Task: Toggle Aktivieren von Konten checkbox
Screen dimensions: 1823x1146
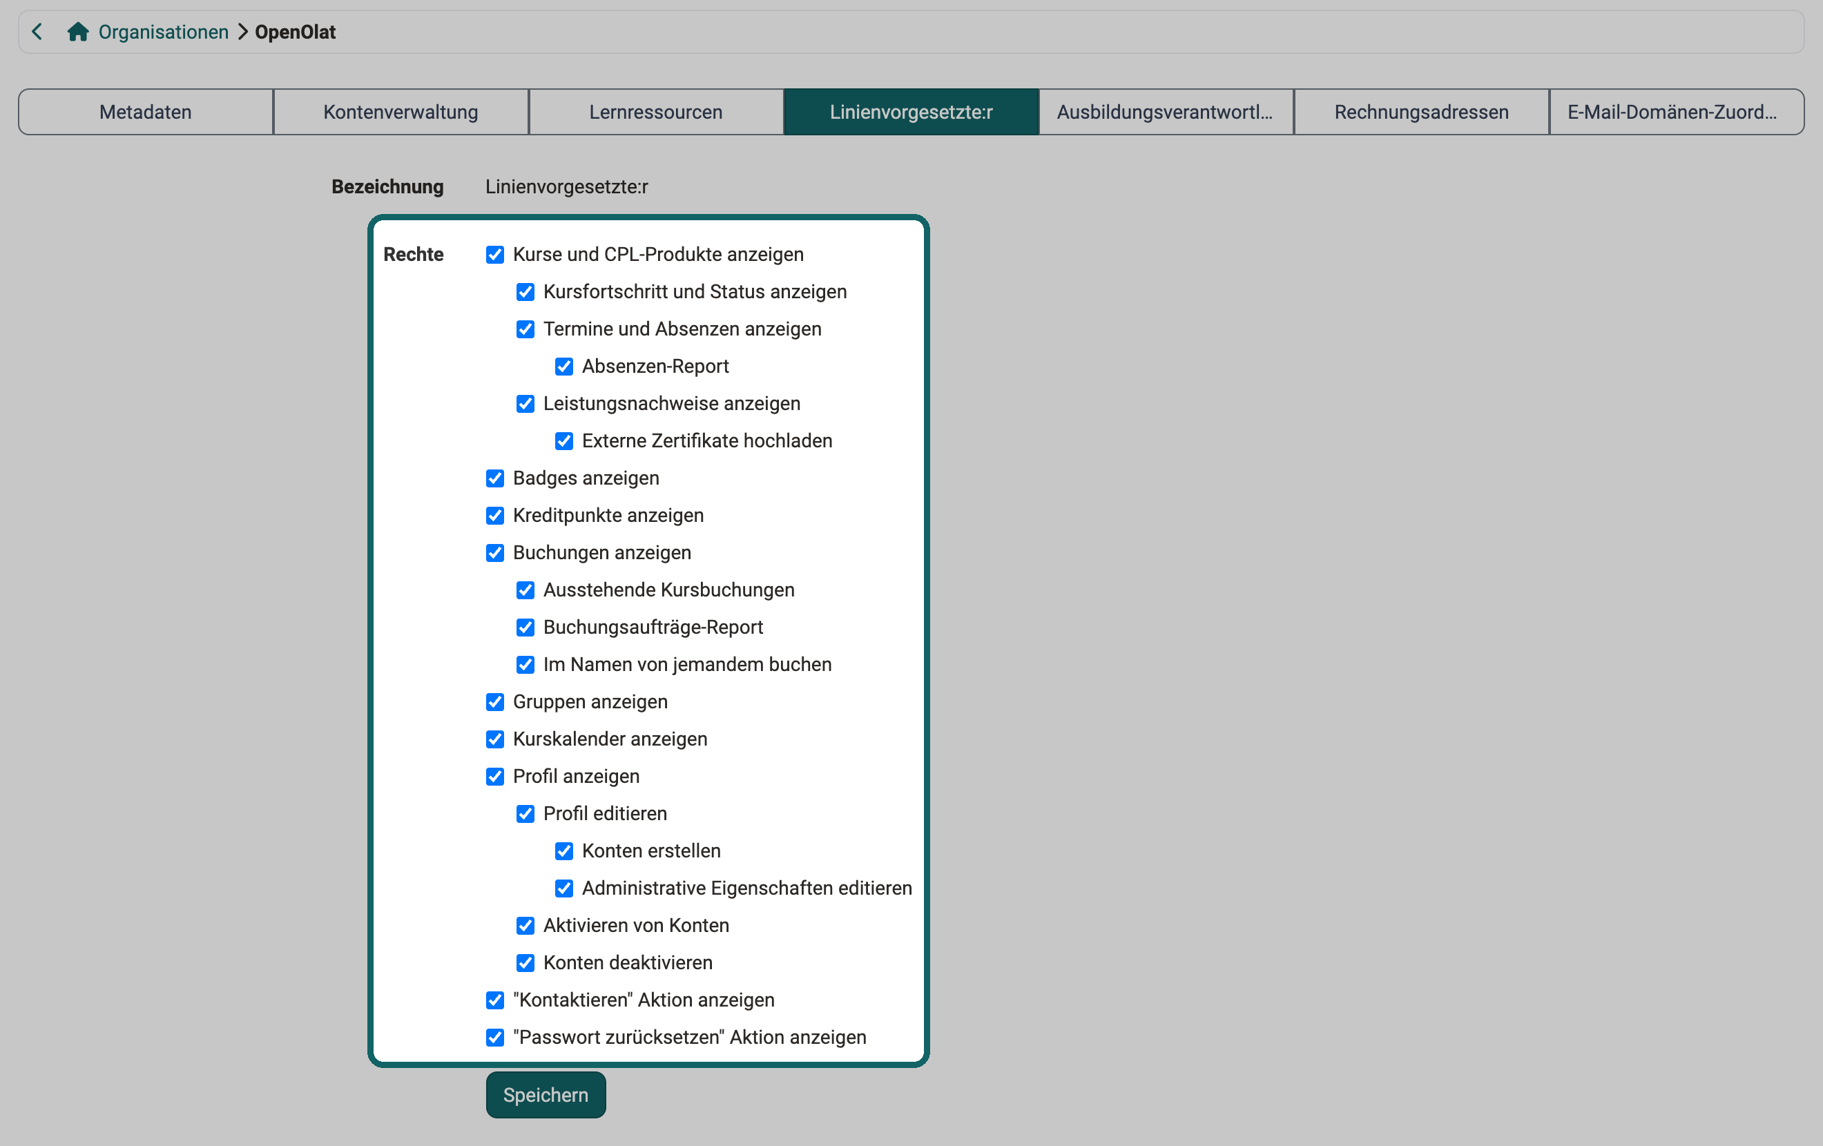Action: pyautogui.click(x=525, y=926)
